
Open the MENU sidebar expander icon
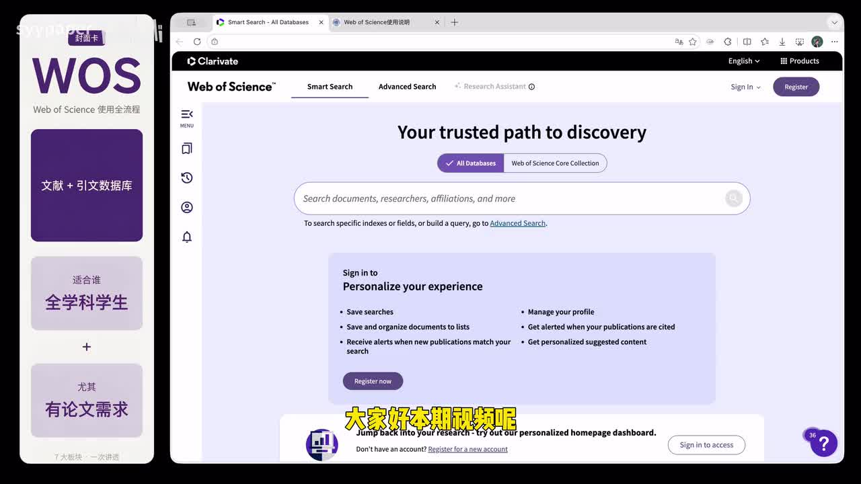187,114
